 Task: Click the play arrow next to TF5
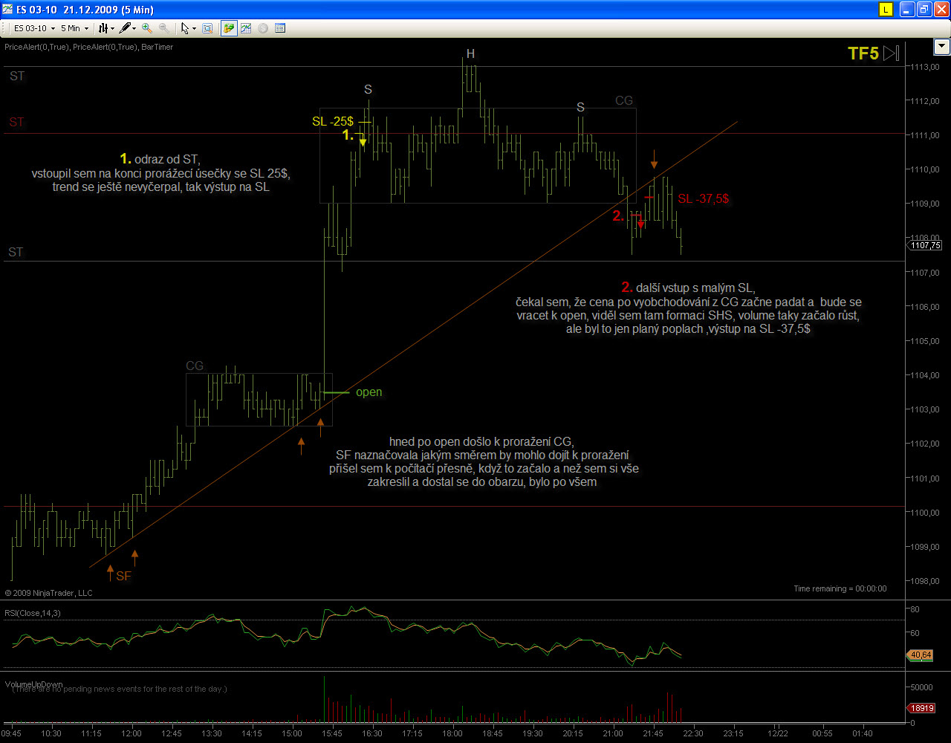[891, 53]
